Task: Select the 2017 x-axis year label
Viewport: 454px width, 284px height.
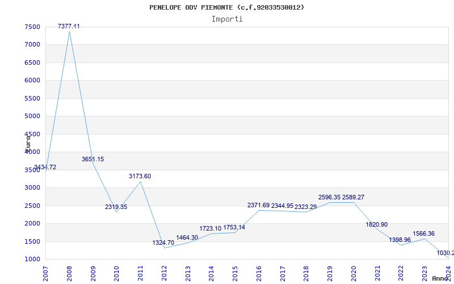Action: click(283, 273)
